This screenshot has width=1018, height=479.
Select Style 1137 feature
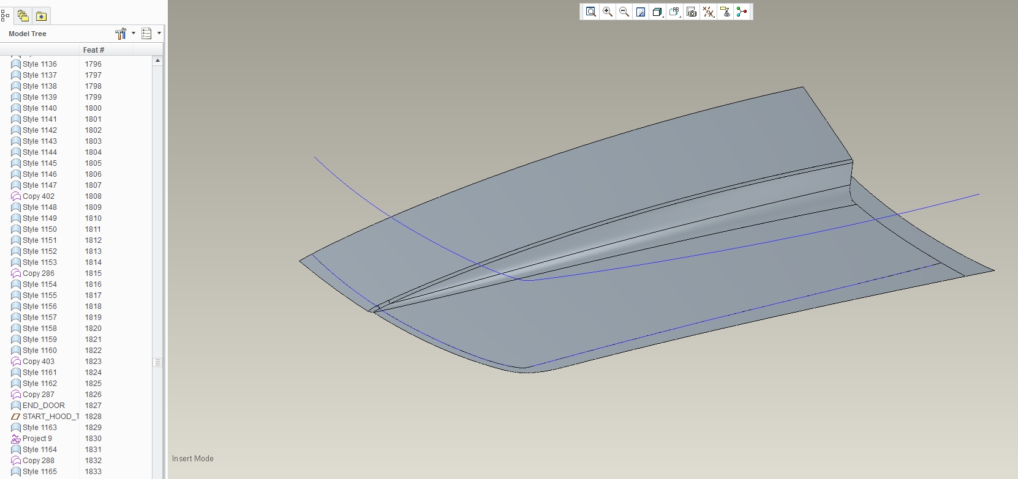tap(40, 75)
